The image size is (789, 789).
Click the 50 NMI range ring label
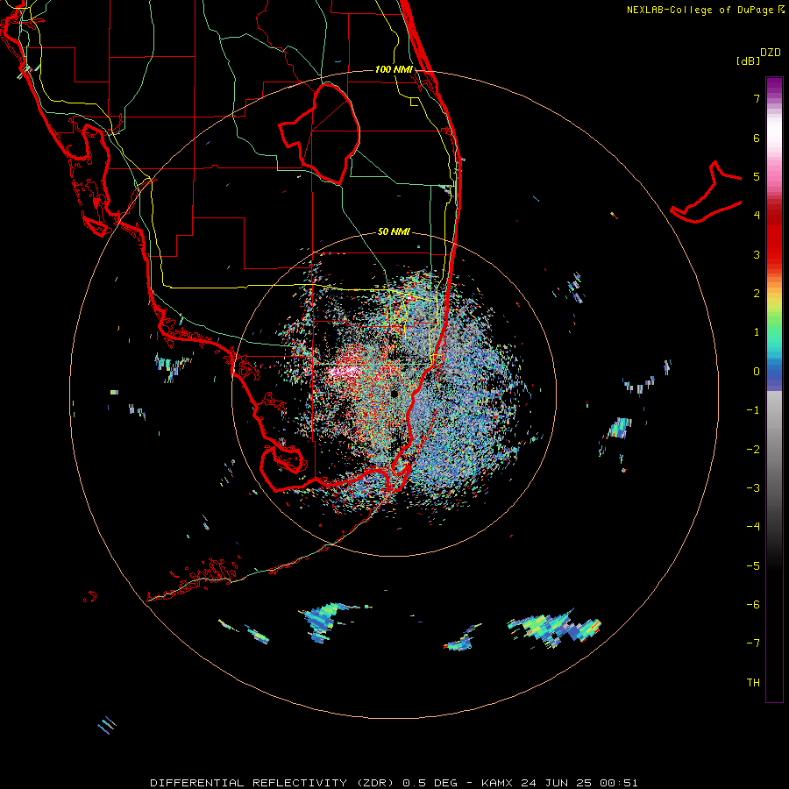394,231
